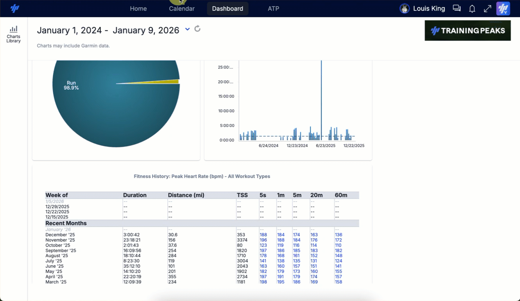
Task: Open the Charts Library panel
Action: point(13,34)
